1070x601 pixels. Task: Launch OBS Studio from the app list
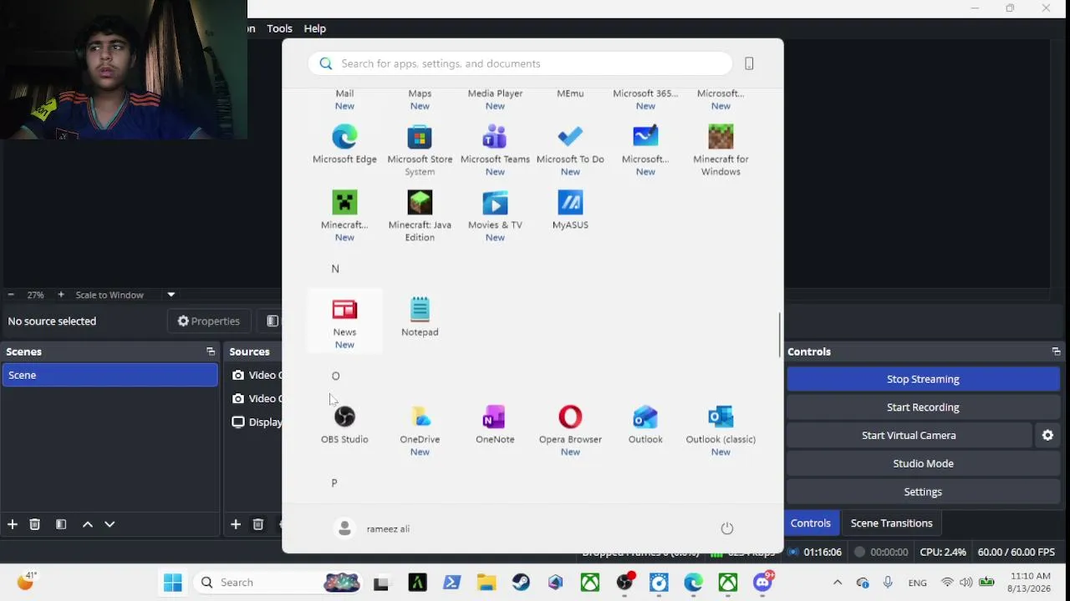point(344,425)
